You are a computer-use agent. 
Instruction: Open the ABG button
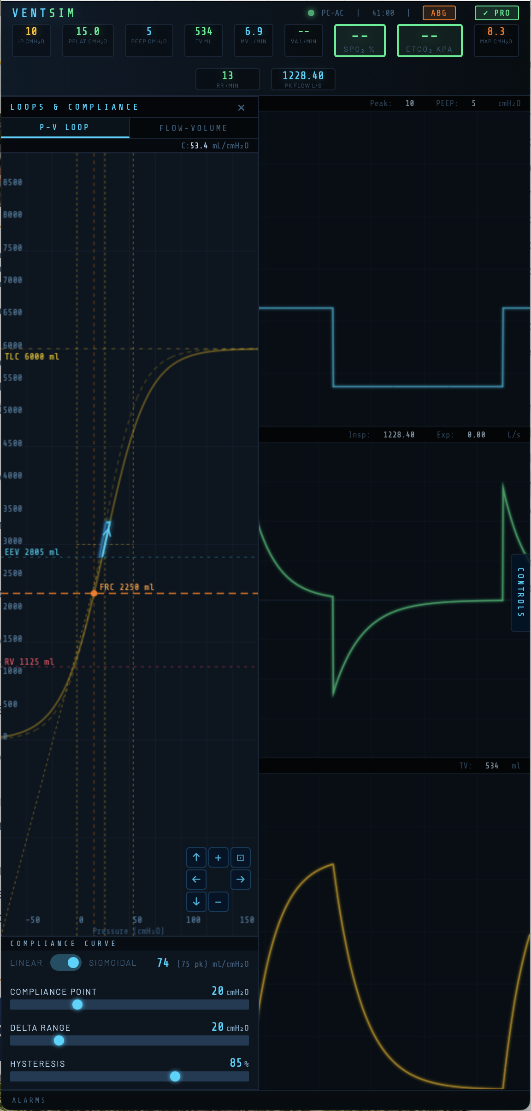coord(439,13)
